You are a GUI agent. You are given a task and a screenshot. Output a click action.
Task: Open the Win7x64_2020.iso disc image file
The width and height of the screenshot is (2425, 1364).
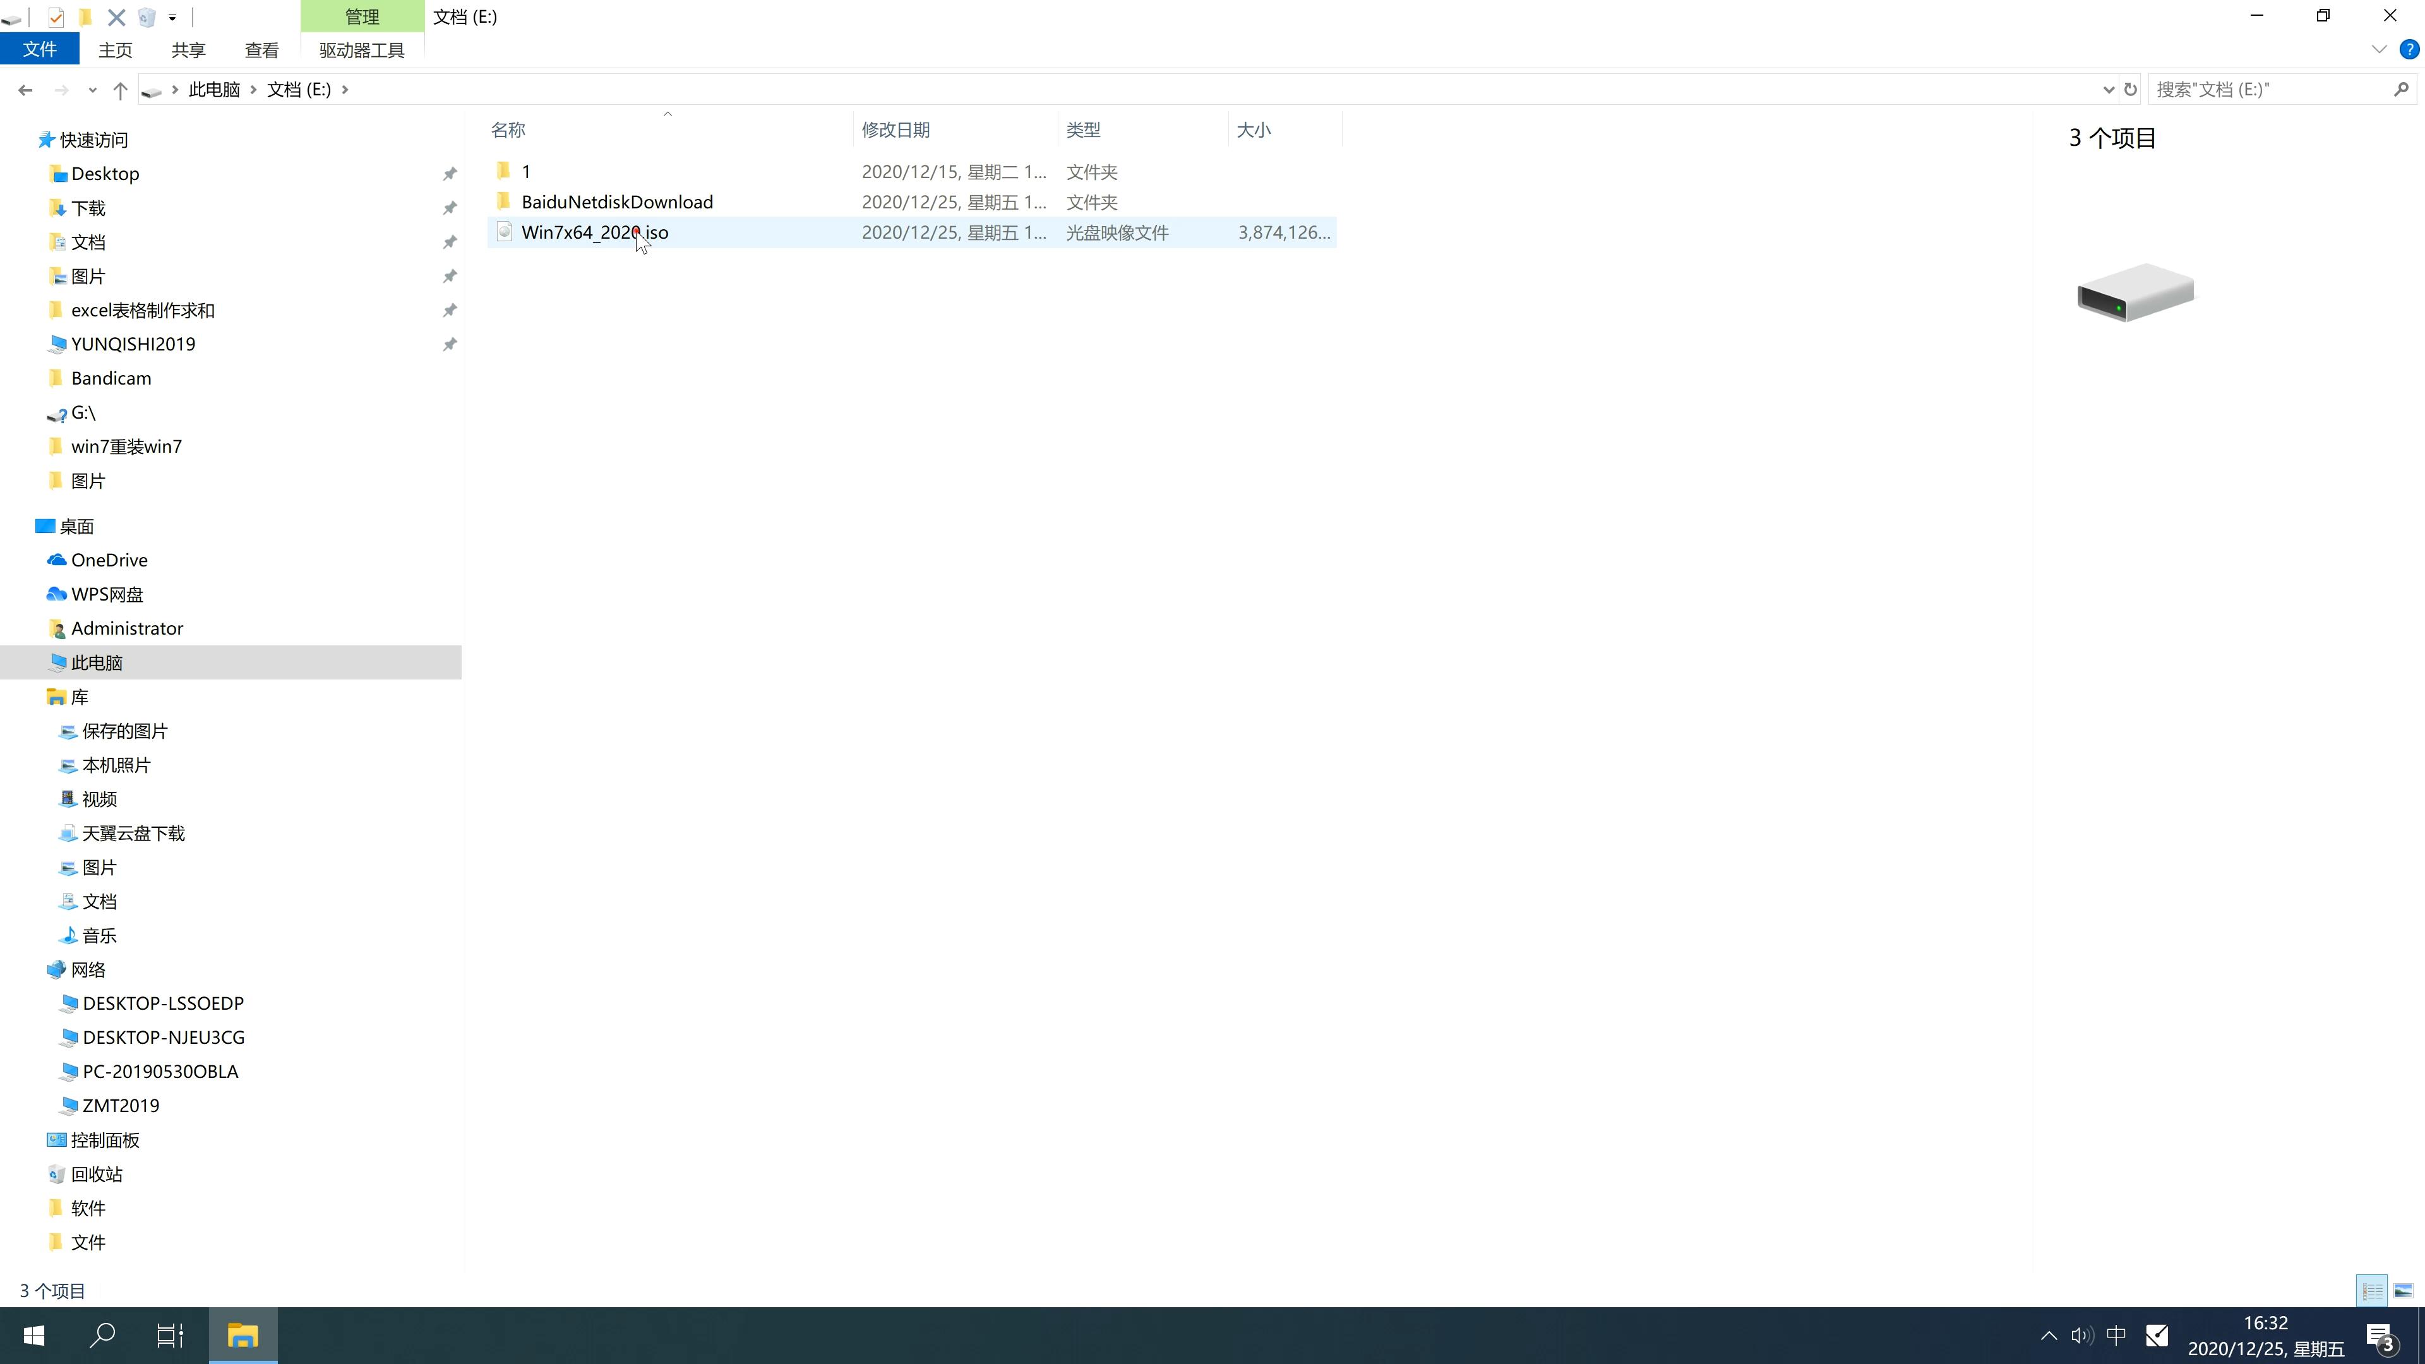point(595,232)
